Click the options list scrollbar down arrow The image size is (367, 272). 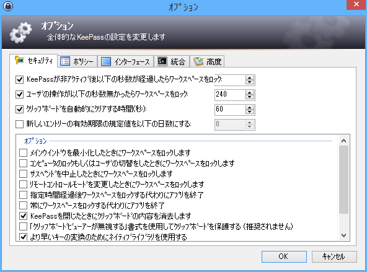coord(343,235)
